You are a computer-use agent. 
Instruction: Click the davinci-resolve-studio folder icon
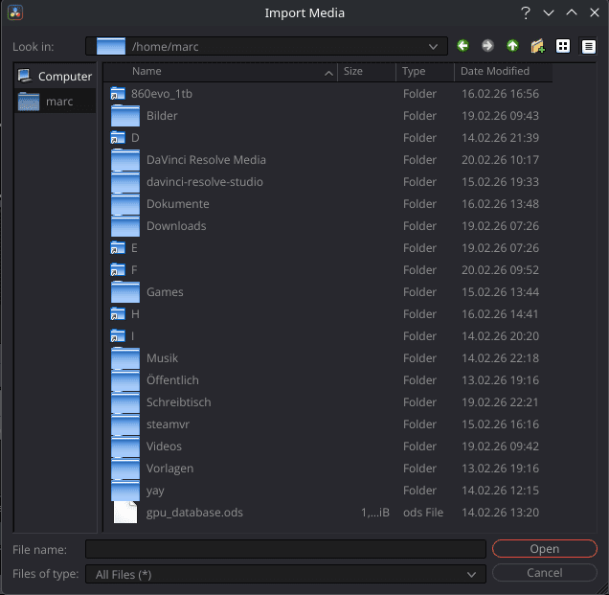point(125,182)
